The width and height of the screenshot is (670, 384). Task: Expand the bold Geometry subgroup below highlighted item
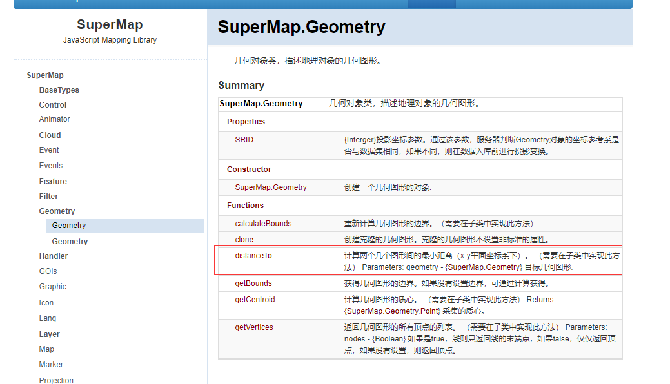click(70, 242)
